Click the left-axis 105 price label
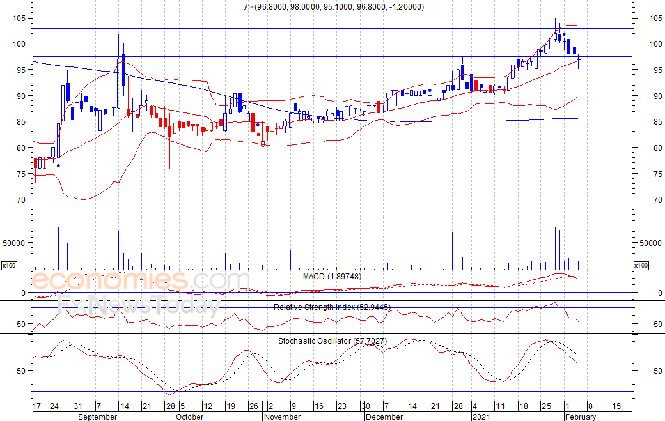 pos(19,19)
